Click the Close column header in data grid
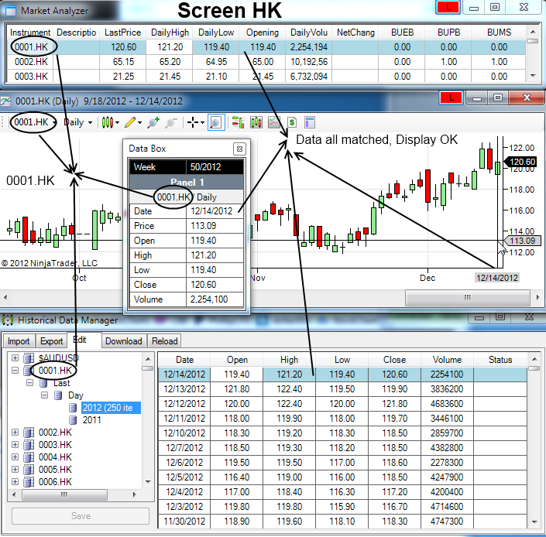 pyautogui.click(x=394, y=360)
